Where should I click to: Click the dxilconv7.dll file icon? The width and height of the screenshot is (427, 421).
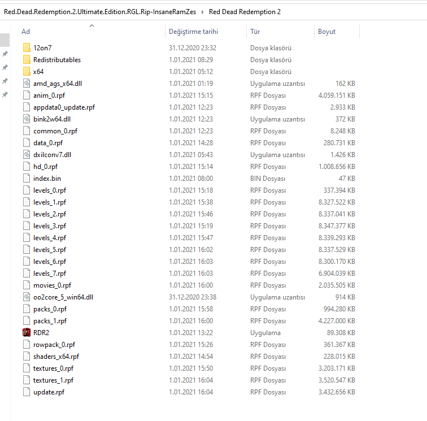tap(27, 154)
